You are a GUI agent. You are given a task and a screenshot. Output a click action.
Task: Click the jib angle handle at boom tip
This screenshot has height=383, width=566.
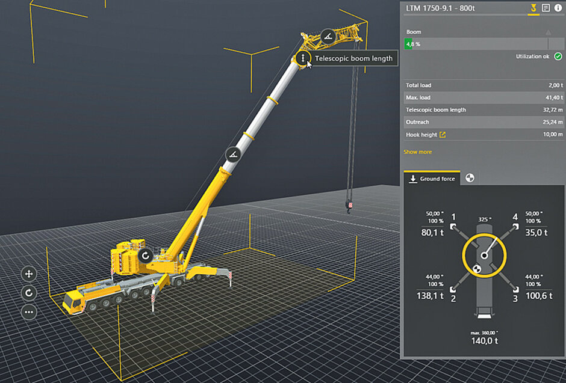pos(328,37)
